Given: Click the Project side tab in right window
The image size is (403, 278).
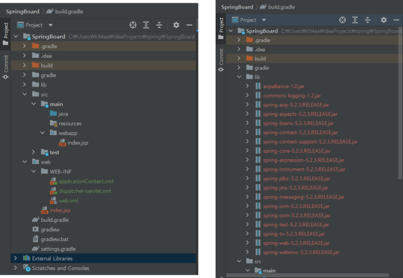Looking at the screenshot, I should [221, 25].
